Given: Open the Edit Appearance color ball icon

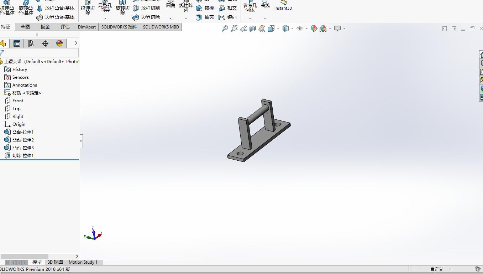Looking at the screenshot, I should 314,29.
